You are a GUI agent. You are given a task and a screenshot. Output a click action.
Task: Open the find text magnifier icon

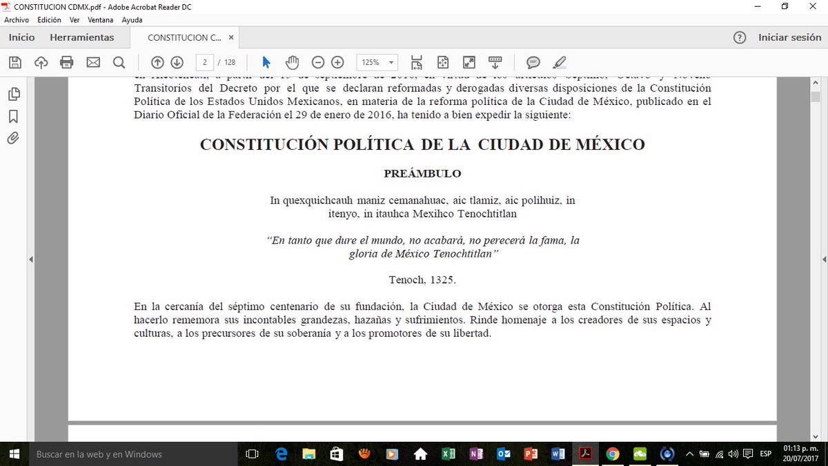[119, 63]
